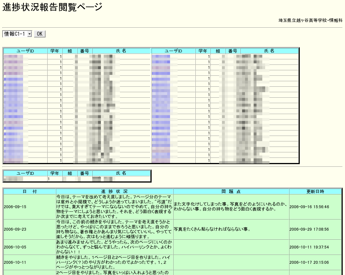The height and width of the screenshot is (275, 345).
Task: Click the 進捗状況 column header
Action: tap(114, 191)
